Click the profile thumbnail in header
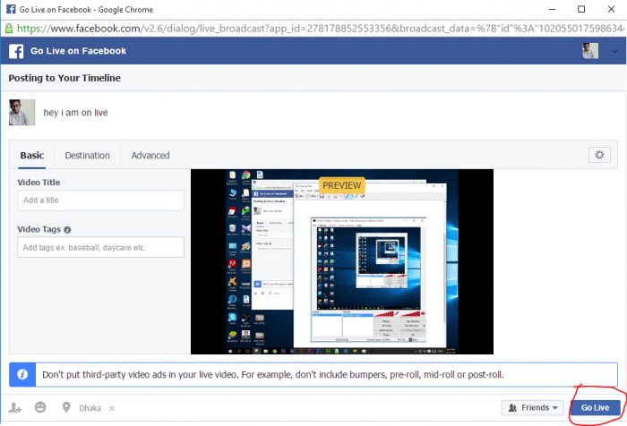 (x=590, y=51)
